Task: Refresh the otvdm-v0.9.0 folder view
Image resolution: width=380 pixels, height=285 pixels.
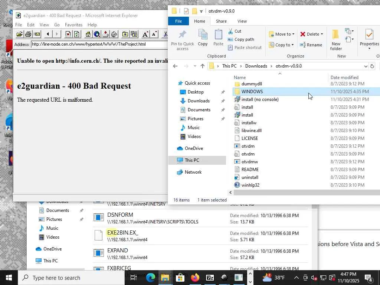Action: [x=372, y=66]
